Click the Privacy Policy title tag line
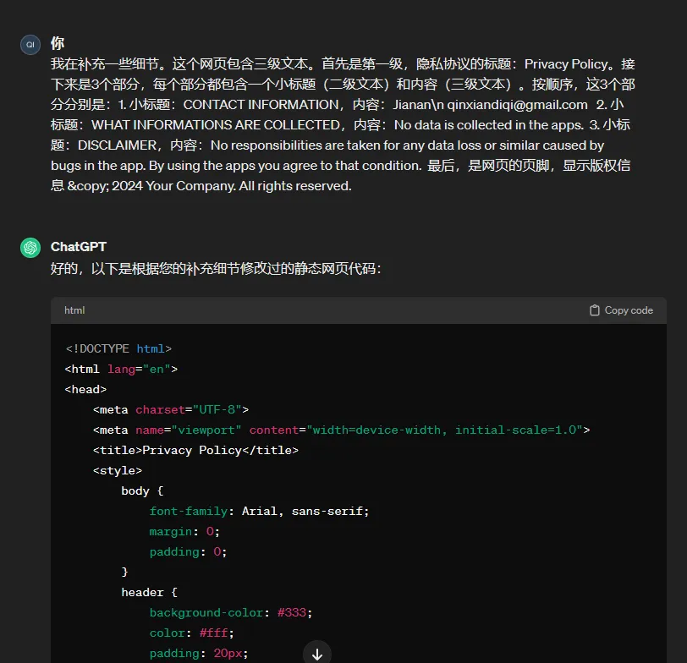The height and width of the screenshot is (663, 687). point(195,450)
